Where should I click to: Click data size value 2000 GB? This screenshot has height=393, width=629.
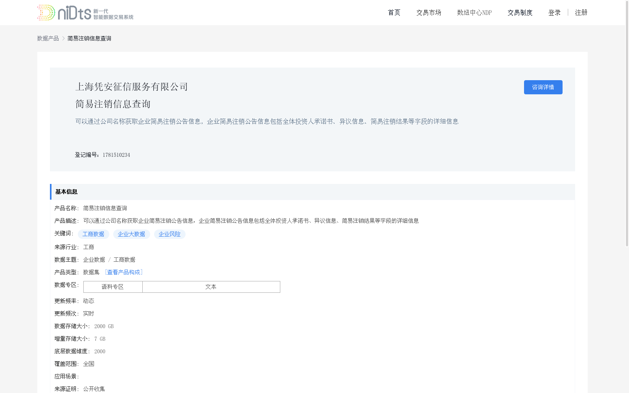104,326
